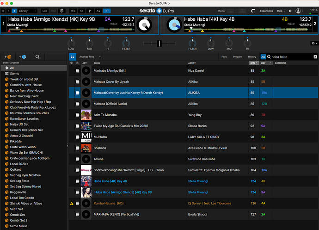Open the Help dropdown menu
This screenshot has width=319, height=230.
281,11
